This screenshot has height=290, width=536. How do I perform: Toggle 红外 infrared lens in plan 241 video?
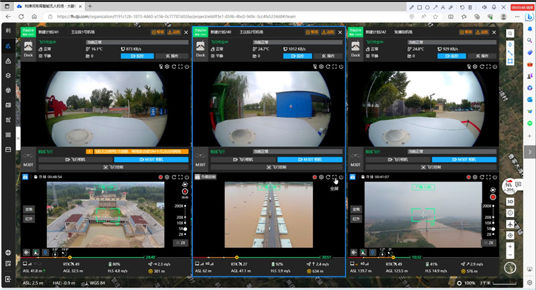[x=29, y=218]
